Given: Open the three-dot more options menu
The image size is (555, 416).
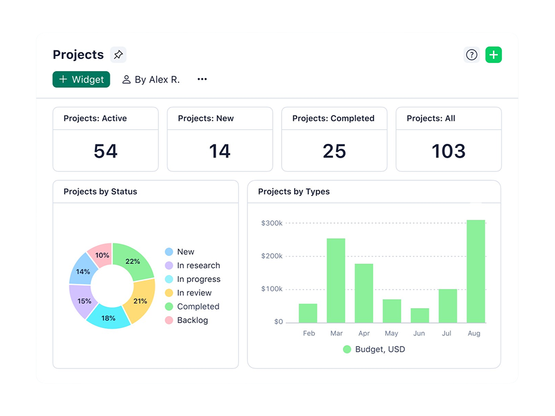Looking at the screenshot, I should click(x=202, y=80).
